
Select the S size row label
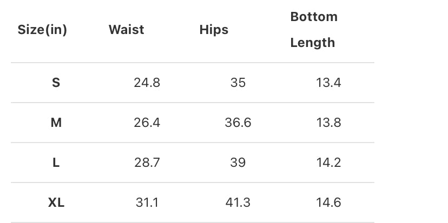coord(56,83)
